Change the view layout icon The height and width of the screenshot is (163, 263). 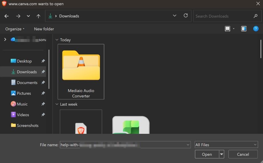227,29
